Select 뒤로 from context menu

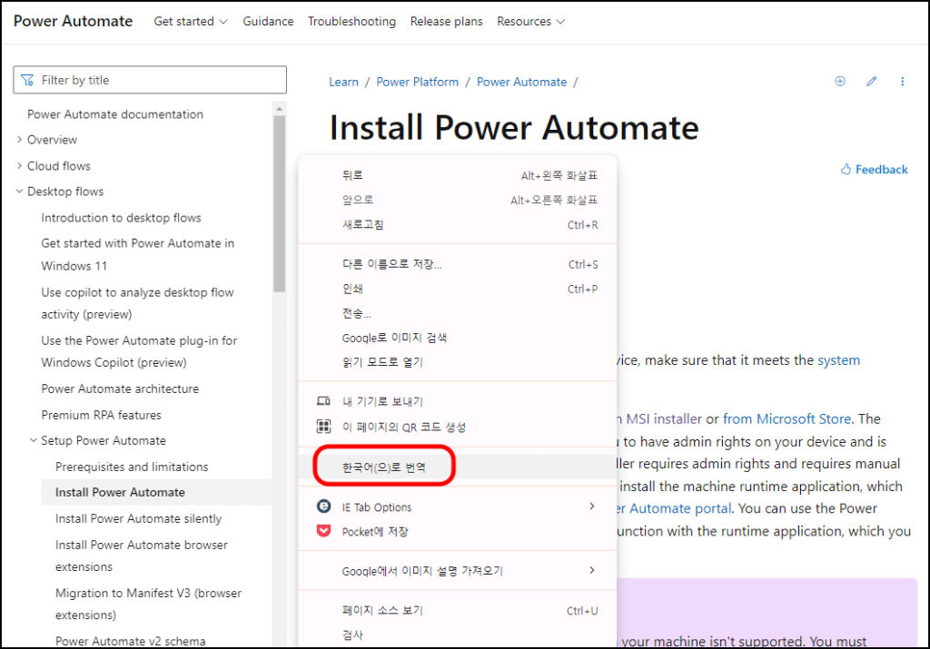[458, 175]
